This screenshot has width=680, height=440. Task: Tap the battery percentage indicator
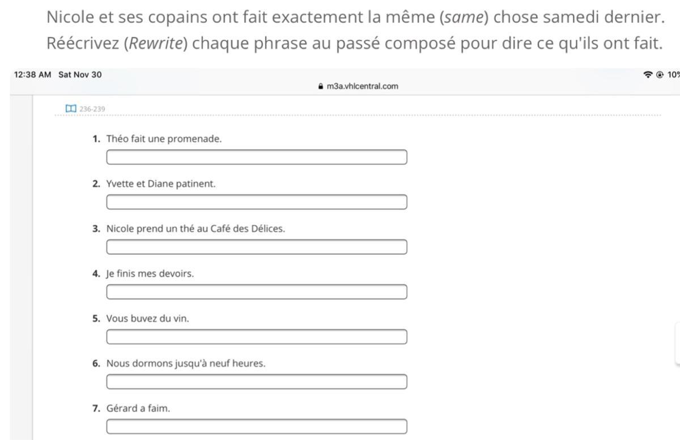(x=673, y=75)
